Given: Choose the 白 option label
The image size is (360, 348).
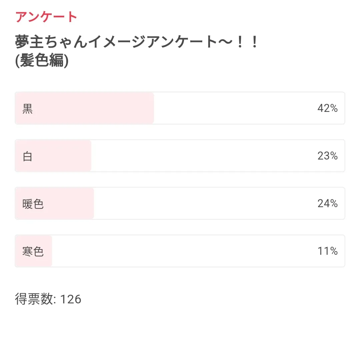Looking at the screenshot, I should point(28,156).
